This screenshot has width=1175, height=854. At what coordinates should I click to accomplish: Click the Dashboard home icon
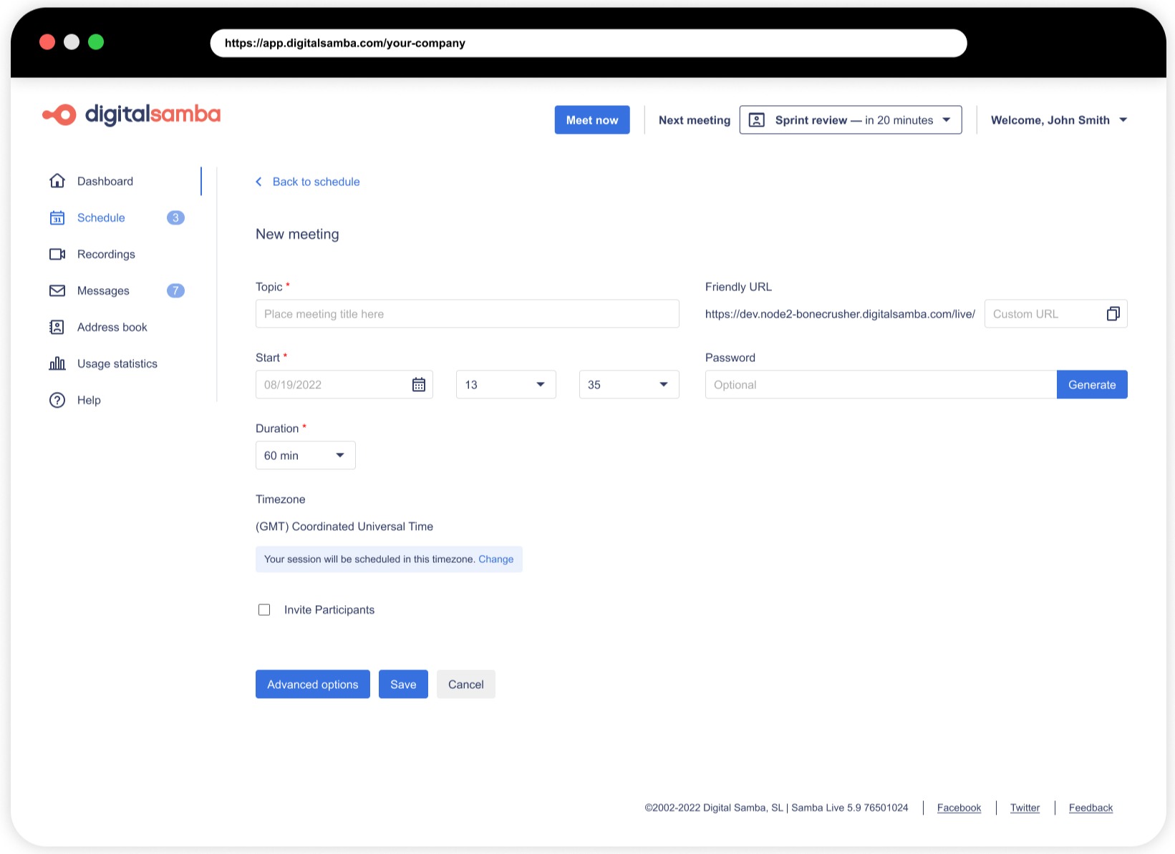point(57,181)
